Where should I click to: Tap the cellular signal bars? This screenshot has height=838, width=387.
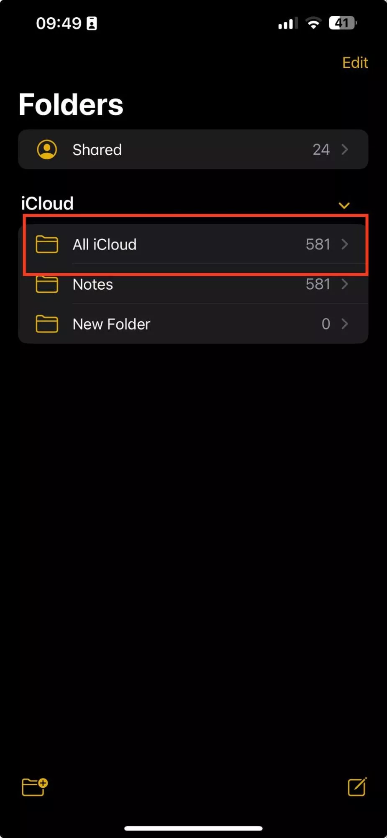pos(288,23)
